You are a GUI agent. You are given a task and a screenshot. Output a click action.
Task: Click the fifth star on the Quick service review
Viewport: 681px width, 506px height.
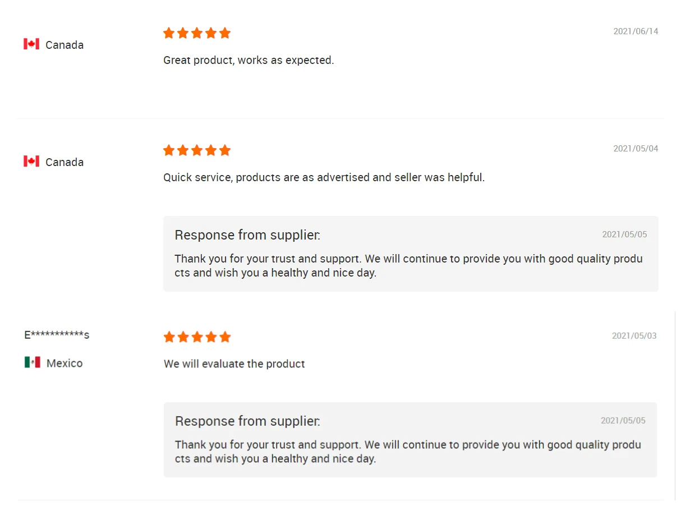pyautogui.click(x=225, y=150)
